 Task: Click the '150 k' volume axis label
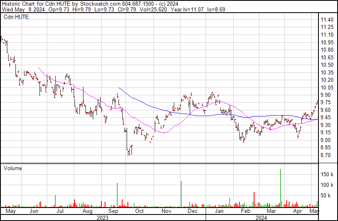[x=327, y=174]
